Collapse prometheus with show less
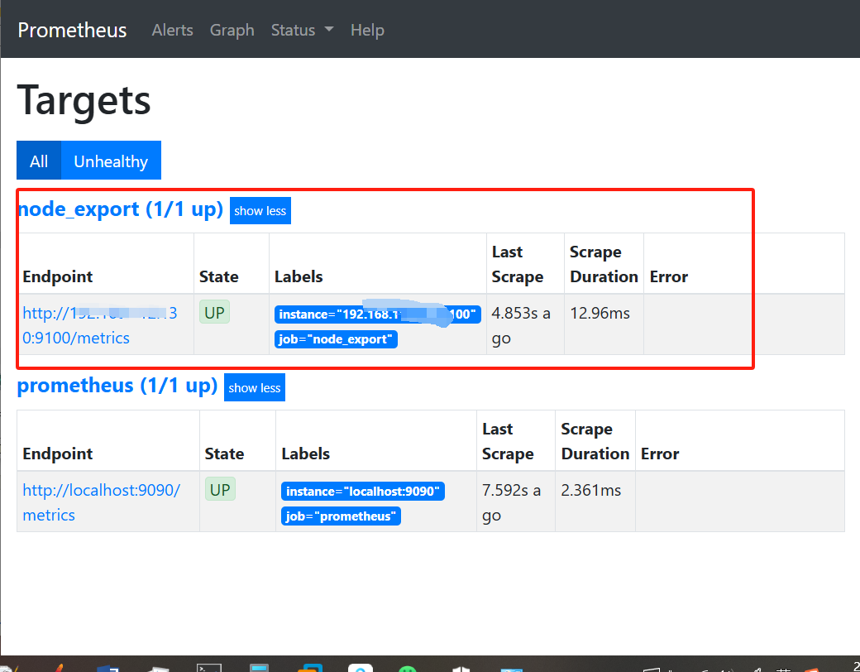Viewport: 860px width, 672px height. click(255, 387)
